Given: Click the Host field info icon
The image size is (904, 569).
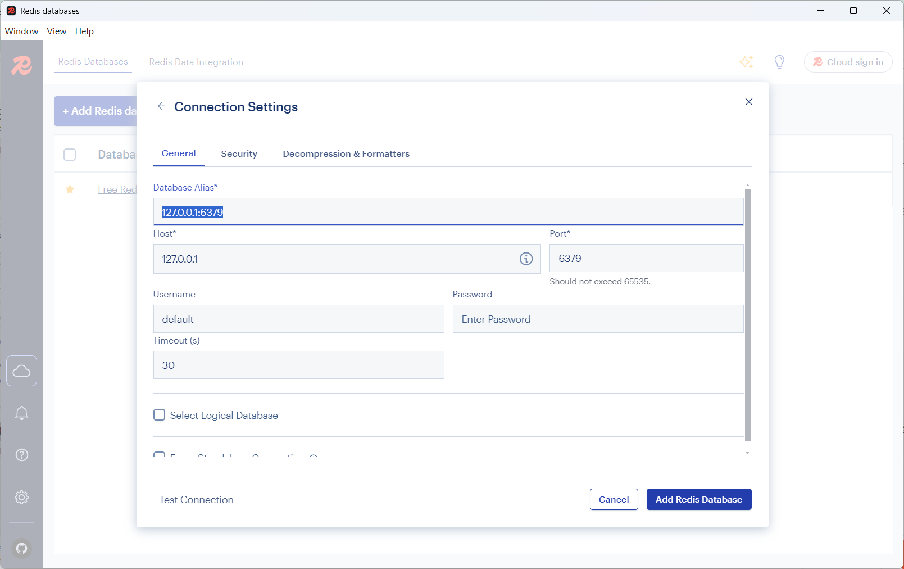Looking at the screenshot, I should click(526, 259).
